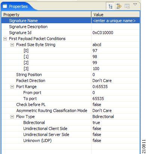Image resolution: width=146 pixels, height=154 pixels.
Task: Toggle Check before PL false value
Action: [97, 105]
